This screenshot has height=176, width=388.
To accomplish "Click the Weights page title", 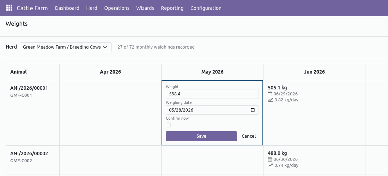I will tap(17, 24).
